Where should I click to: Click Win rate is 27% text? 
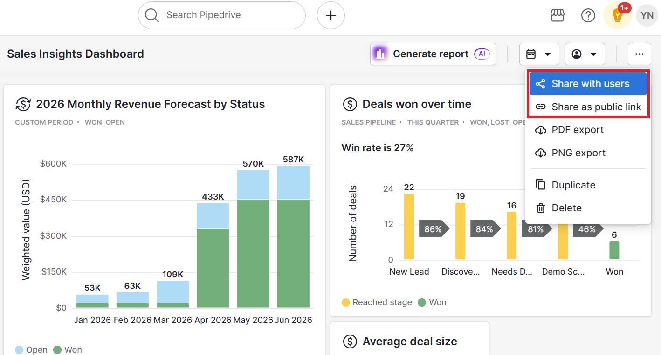click(378, 148)
